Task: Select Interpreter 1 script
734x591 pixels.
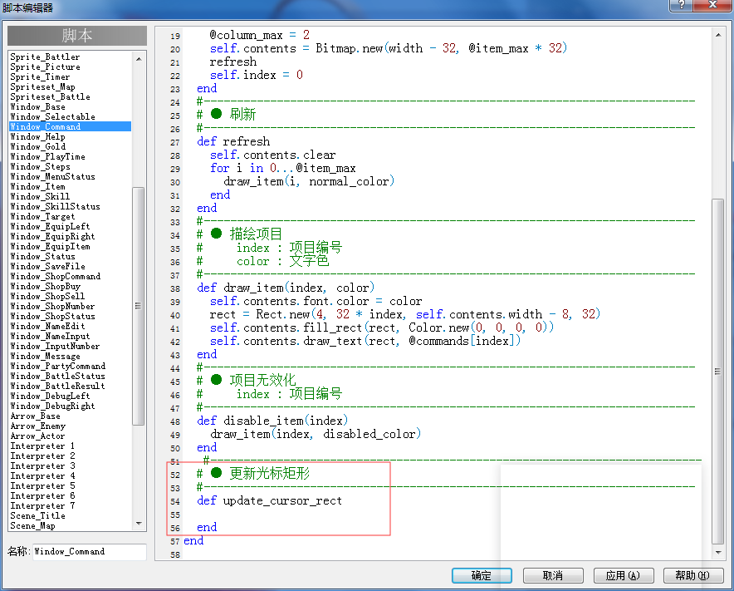Action: [42, 446]
